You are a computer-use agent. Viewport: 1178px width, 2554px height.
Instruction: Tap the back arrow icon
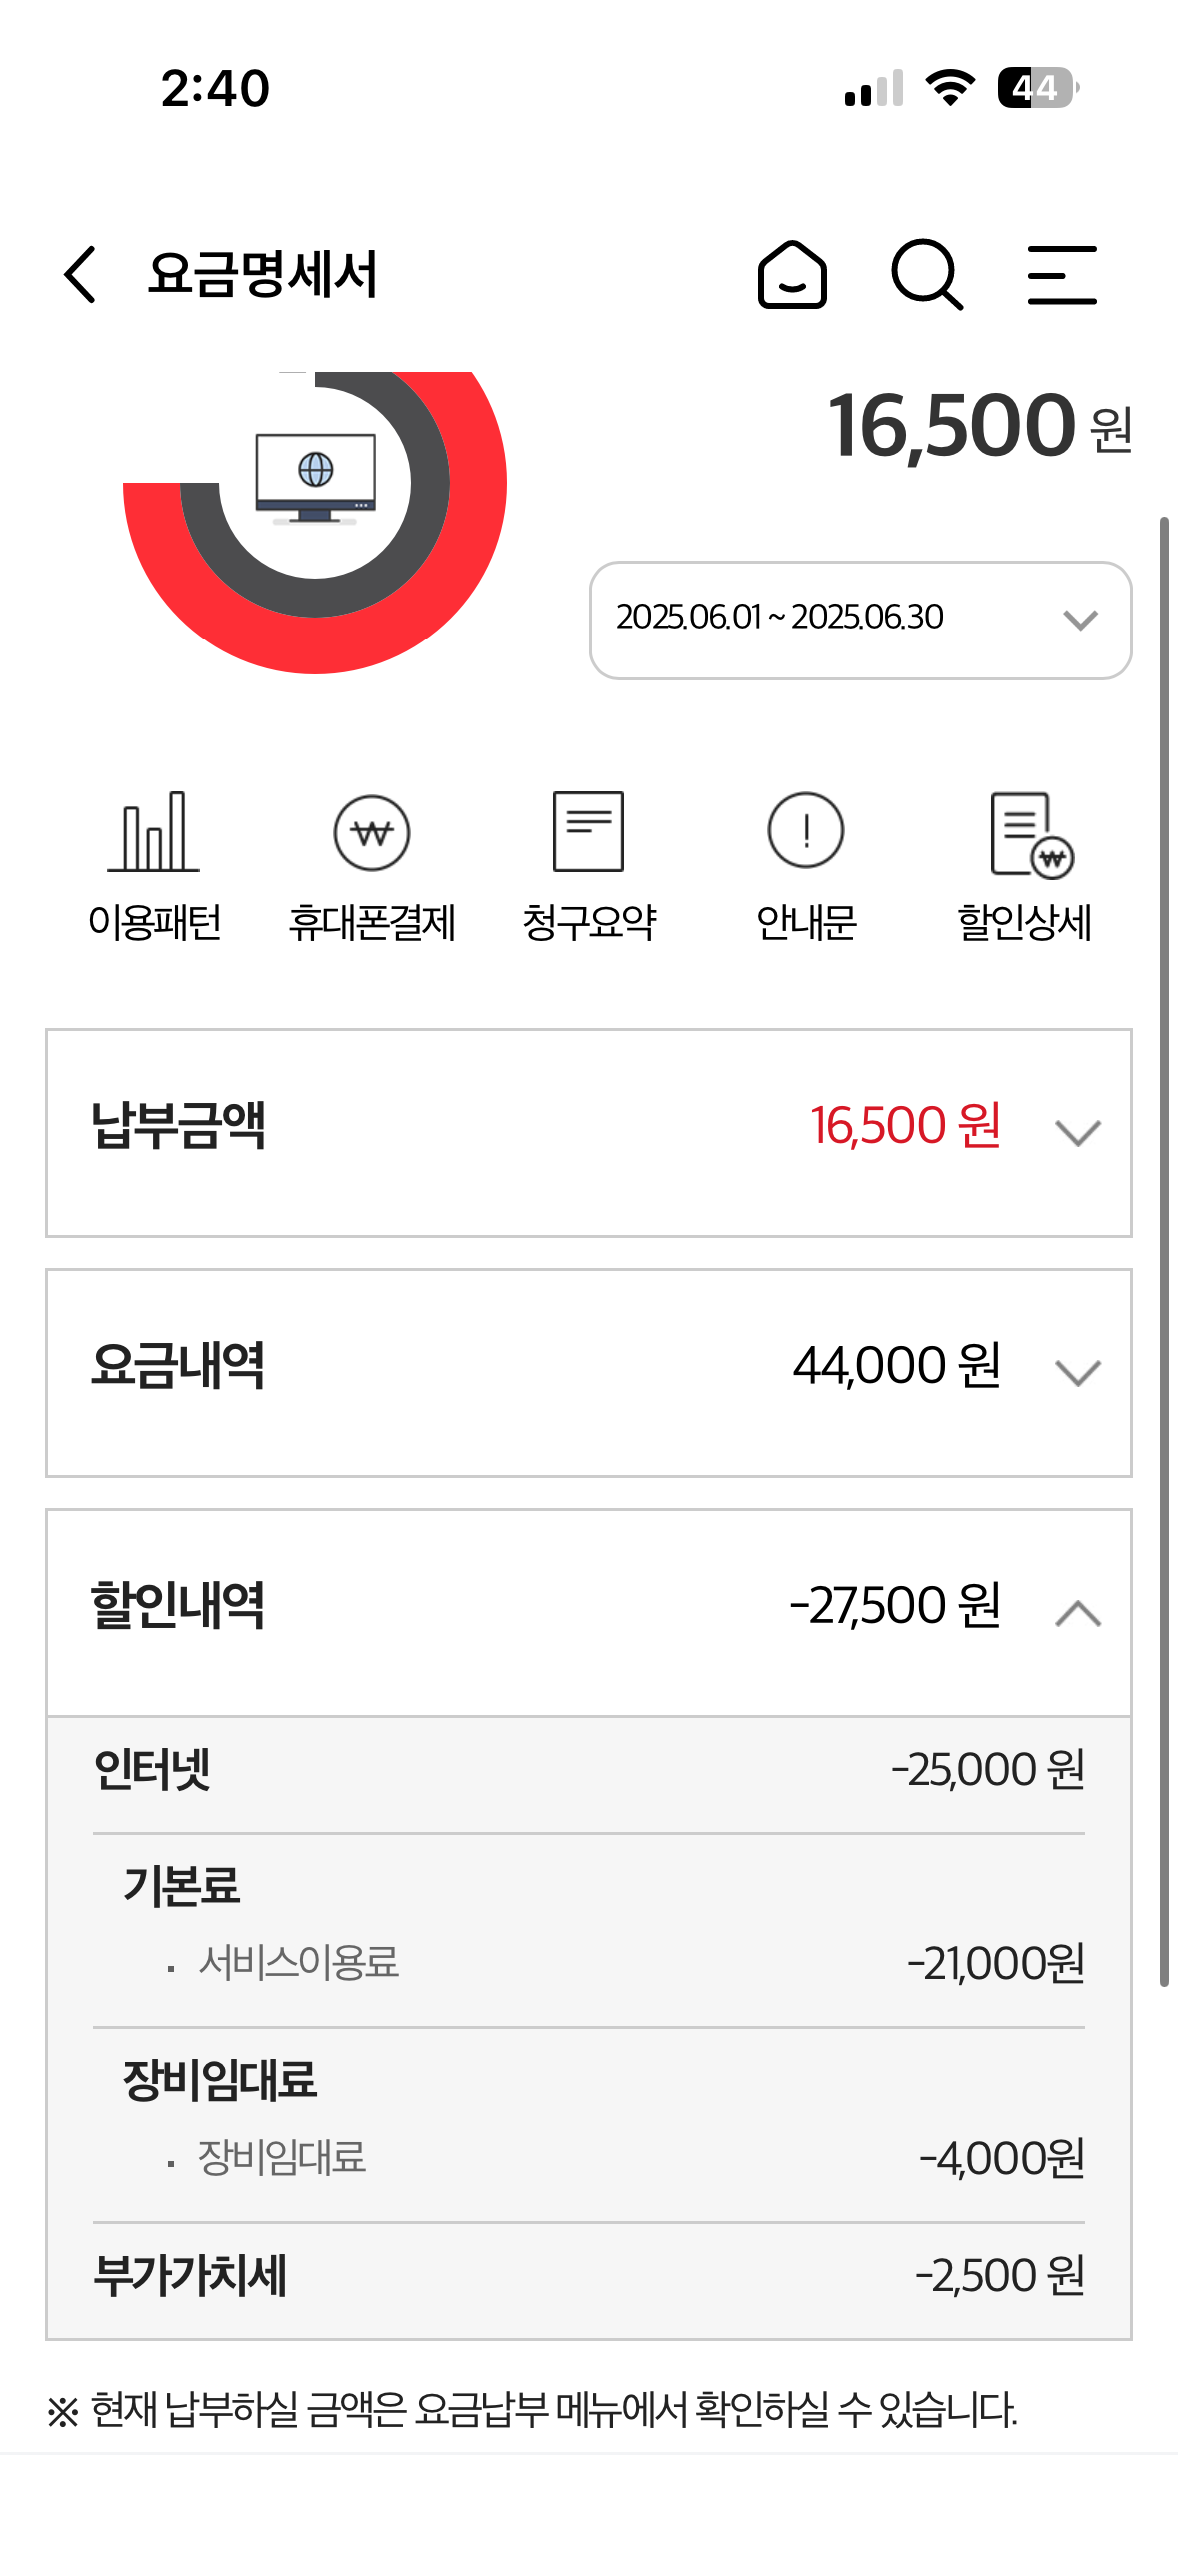pos(81,274)
